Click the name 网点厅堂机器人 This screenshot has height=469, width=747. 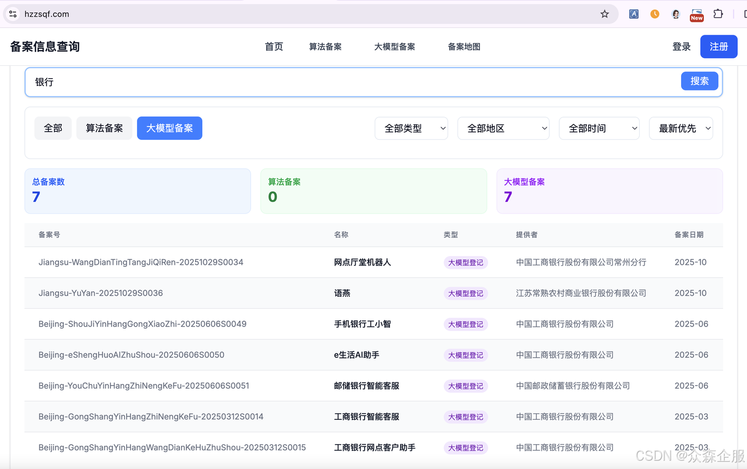(363, 262)
